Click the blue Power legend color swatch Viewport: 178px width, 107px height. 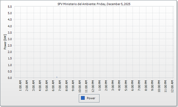click(x=83, y=98)
